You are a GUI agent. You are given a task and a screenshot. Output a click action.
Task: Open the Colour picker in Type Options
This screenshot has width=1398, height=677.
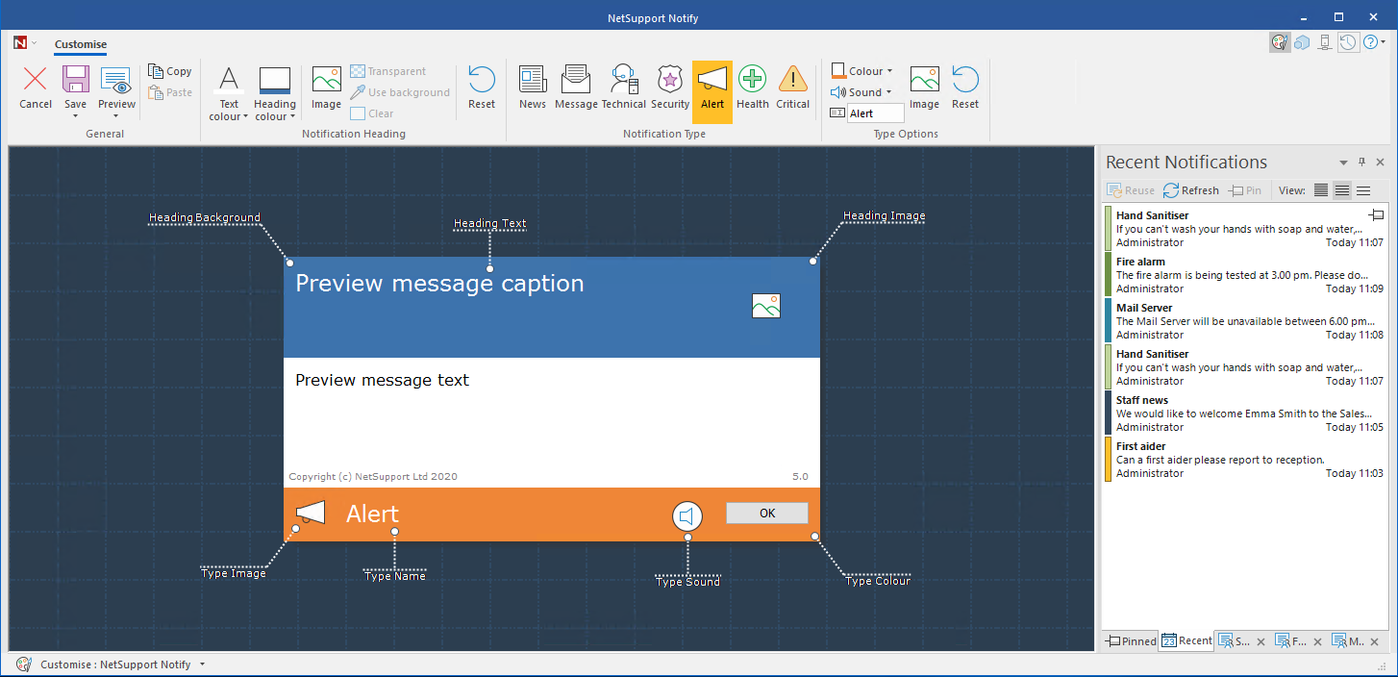(x=861, y=70)
